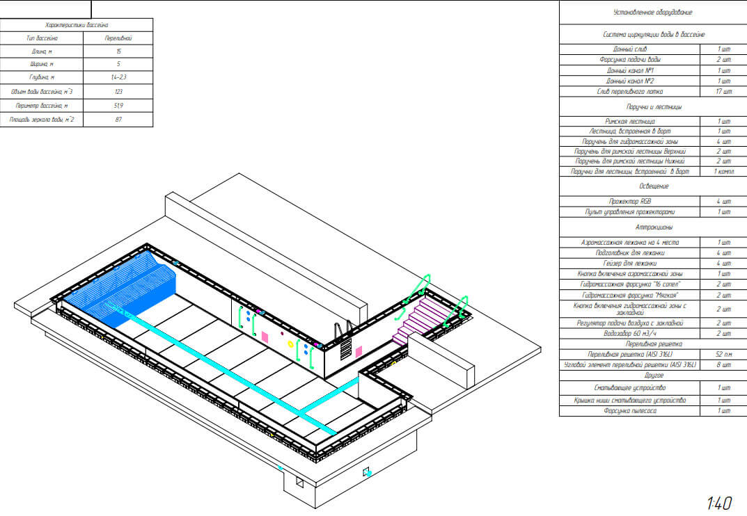This screenshot has width=747, height=516.
Task: Click the 'Установленное оборудование' table header
Action: pos(652,13)
